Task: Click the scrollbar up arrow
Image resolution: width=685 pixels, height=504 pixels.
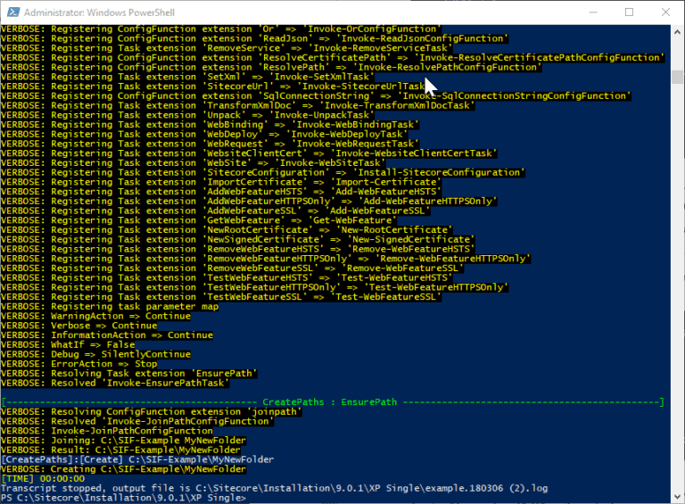Action: (x=677, y=32)
